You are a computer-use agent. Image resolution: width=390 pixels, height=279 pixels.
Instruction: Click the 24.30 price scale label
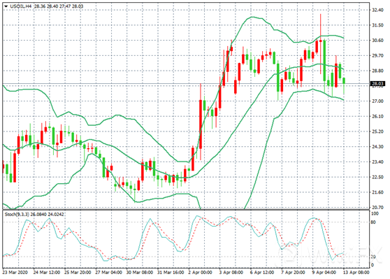[377, 147]
